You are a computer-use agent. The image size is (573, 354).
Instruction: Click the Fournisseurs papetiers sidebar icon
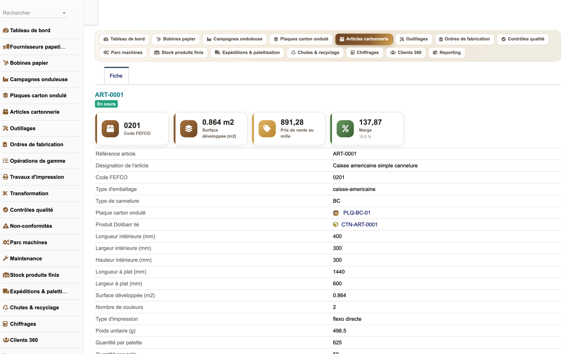(x=6, y=47)
